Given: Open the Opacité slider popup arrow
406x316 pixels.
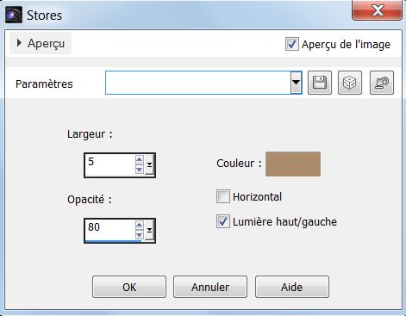Looking at the screenshot, I should coord(149,230).
